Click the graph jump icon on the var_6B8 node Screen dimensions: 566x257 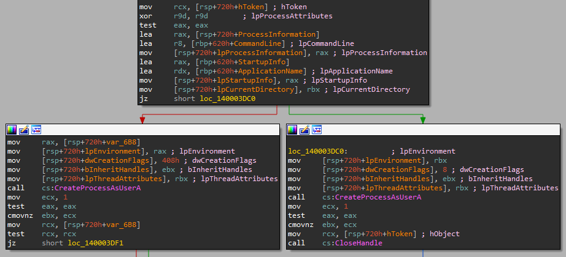(x=36, y=130)
